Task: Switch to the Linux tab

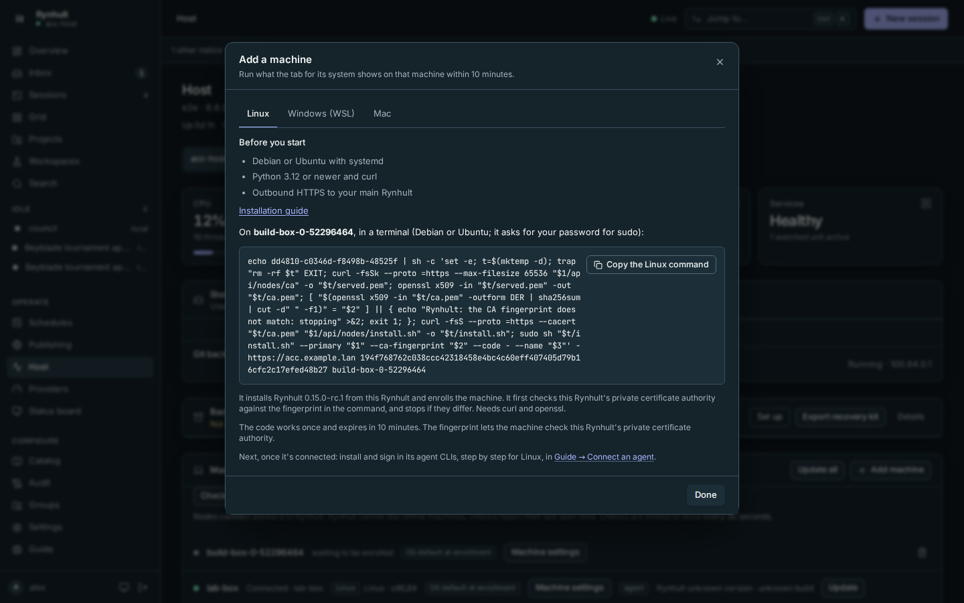Action: [x=258, y=114]
